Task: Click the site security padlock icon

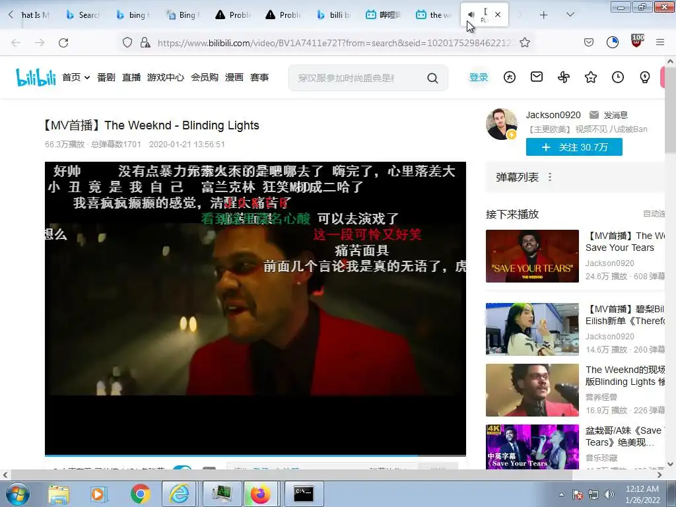Action: click(x=145, y=43)
